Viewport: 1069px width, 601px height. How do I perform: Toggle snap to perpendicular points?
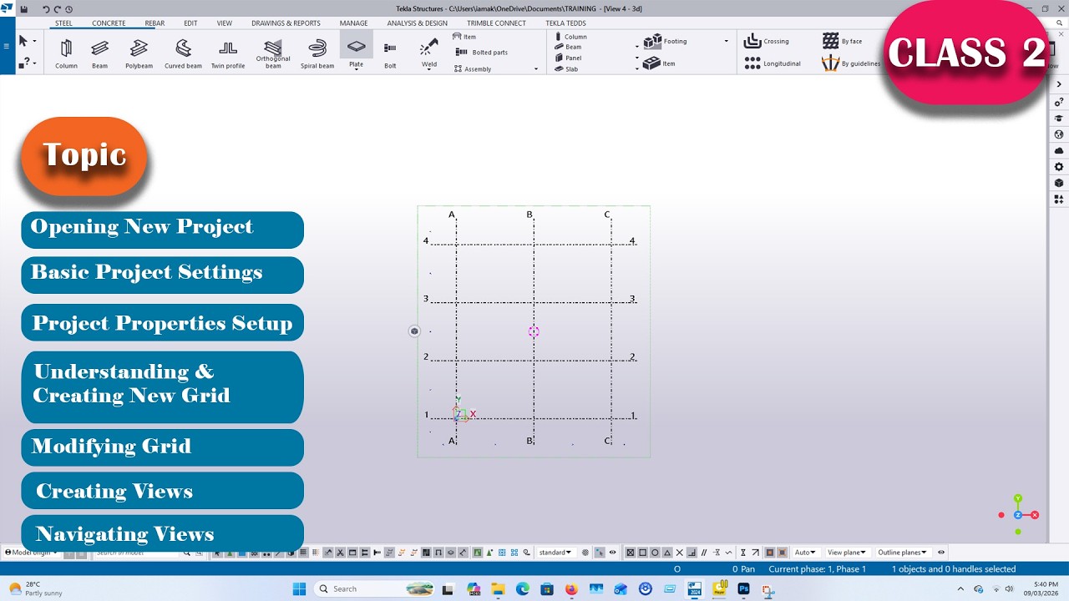pos(692,553)
